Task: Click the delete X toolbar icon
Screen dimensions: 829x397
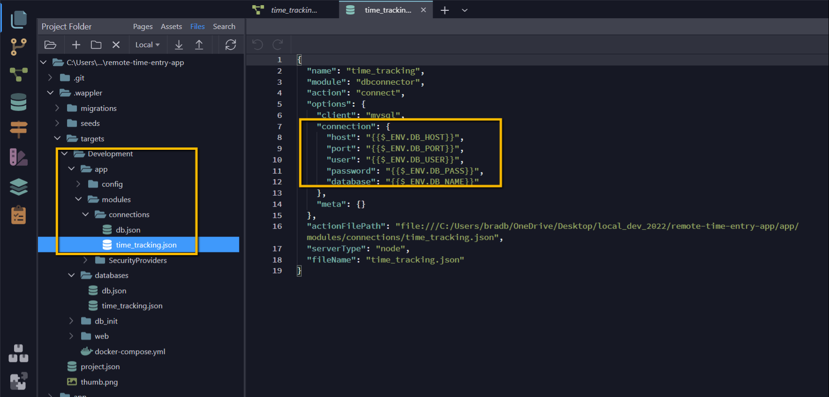Action: point(116,45)
